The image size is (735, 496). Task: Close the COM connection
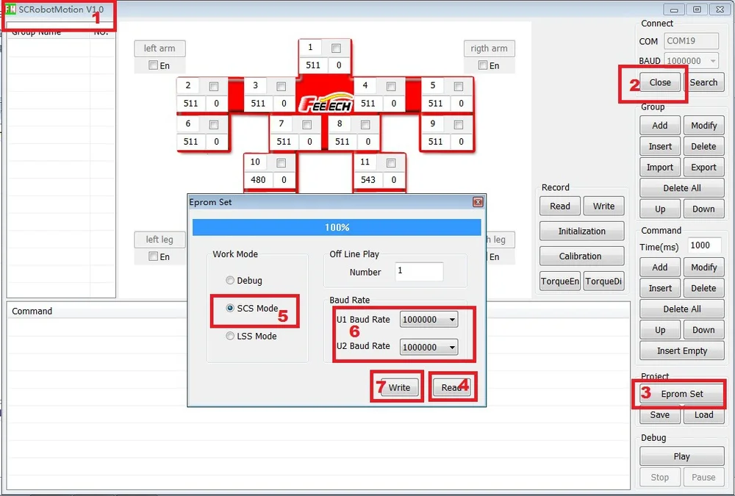tap(660, 82)
